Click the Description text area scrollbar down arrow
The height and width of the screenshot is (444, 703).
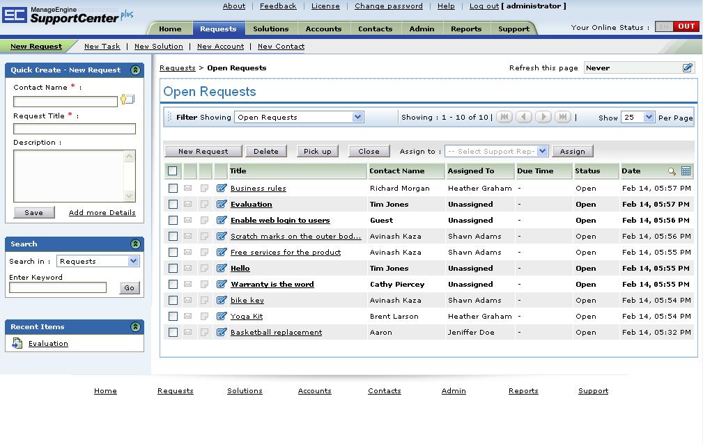129,196
